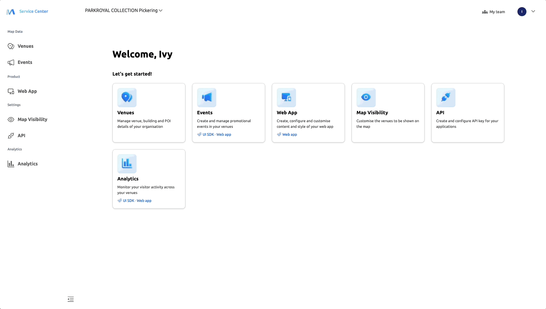Open the PARKROYAL COLLECTION Pickering venue dropdown

pyautogui.click(x=124, y=11)
